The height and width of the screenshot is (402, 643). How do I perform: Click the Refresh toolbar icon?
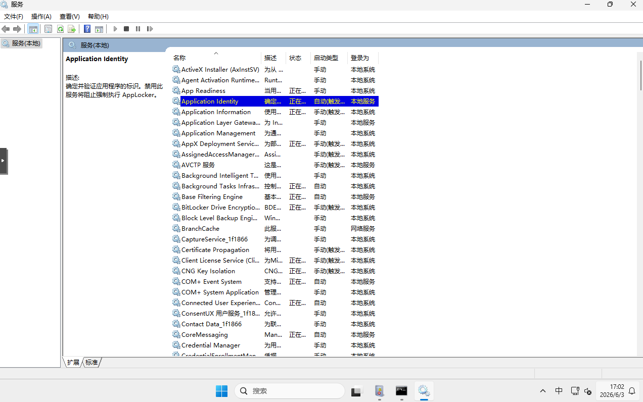pos(60,29)
